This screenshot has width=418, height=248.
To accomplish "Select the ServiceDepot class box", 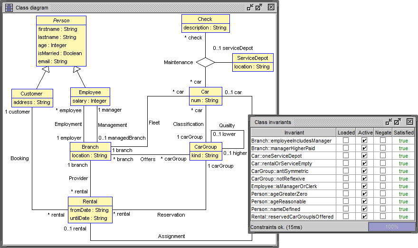I will (x=253, y=62).
